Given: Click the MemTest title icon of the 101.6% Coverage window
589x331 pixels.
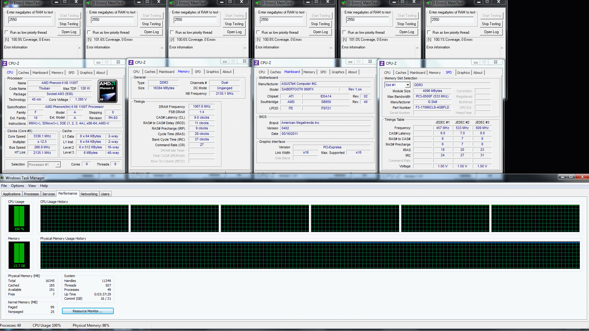Looking at the screenshot, I should tap(88, 3).
